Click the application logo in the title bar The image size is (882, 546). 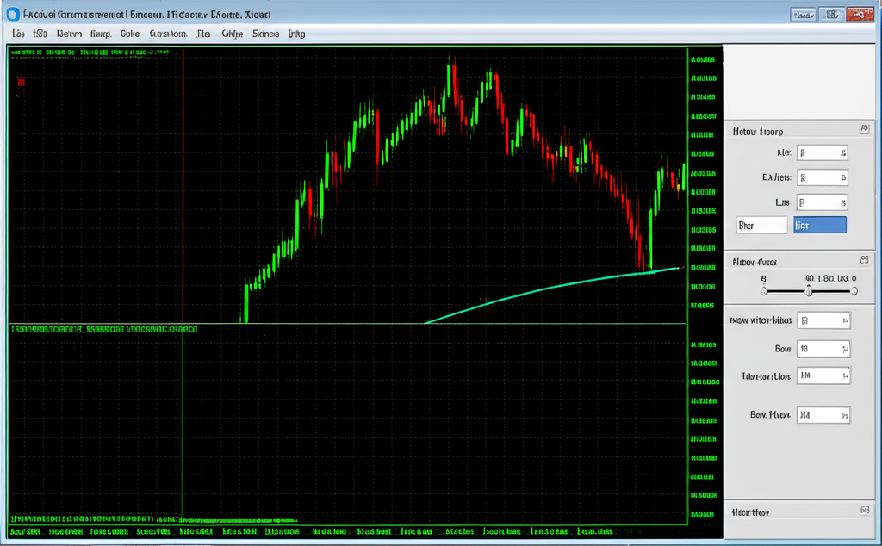pos(12,13)
